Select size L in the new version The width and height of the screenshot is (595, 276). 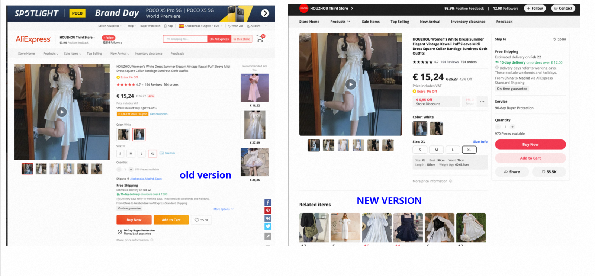click(x=453, y=150)
